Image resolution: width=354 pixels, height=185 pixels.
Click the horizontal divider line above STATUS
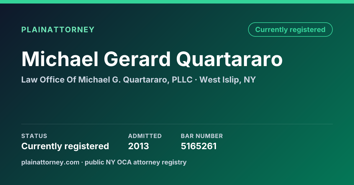tap(177, 124)
